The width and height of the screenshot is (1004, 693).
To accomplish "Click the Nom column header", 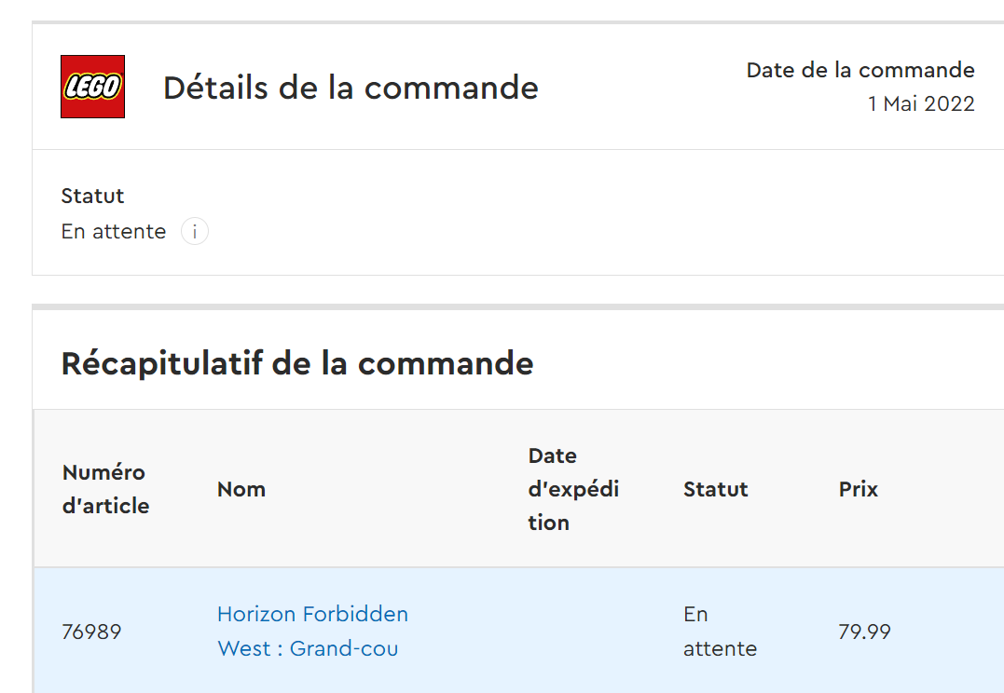I will [241, 489].
